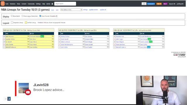The width and height of the screenshot is (187, 105).
Task: Click the settings link beside the dropdown
Action: [85, 10]
